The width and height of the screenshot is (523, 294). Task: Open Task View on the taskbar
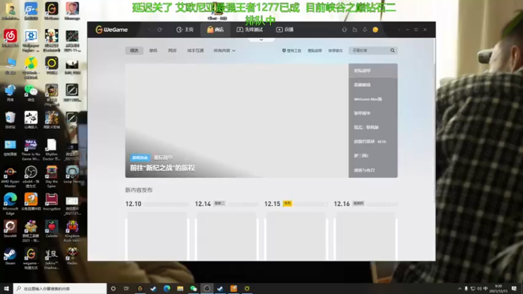[x=126, y=288]
